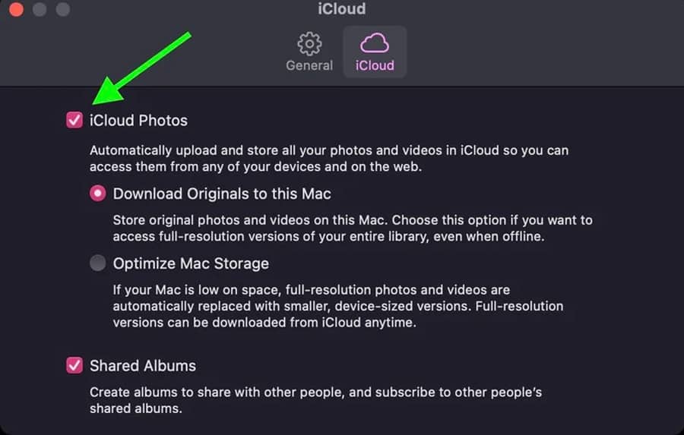
Task: Click the cloud icon in the toolbar
Action: 375,43
